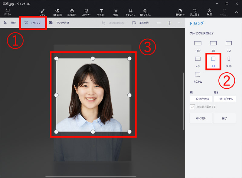Choose the 16:9 framing option

tap(198, 45)
